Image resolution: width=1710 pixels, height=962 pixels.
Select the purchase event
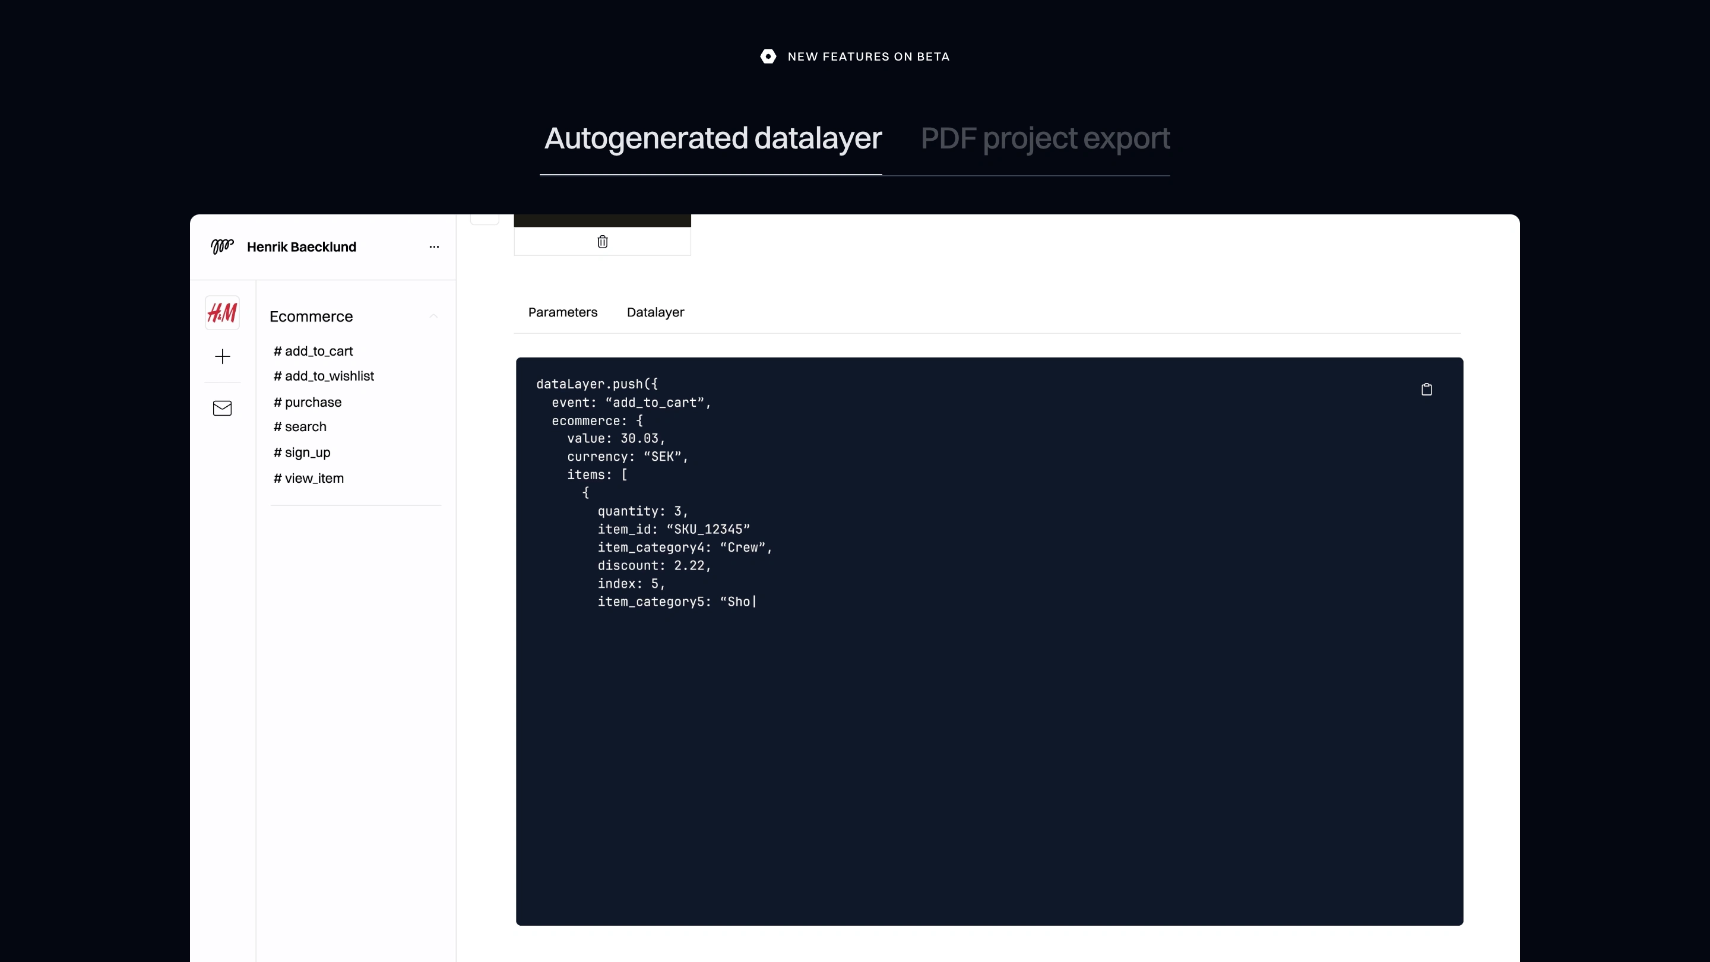(308, 403)
